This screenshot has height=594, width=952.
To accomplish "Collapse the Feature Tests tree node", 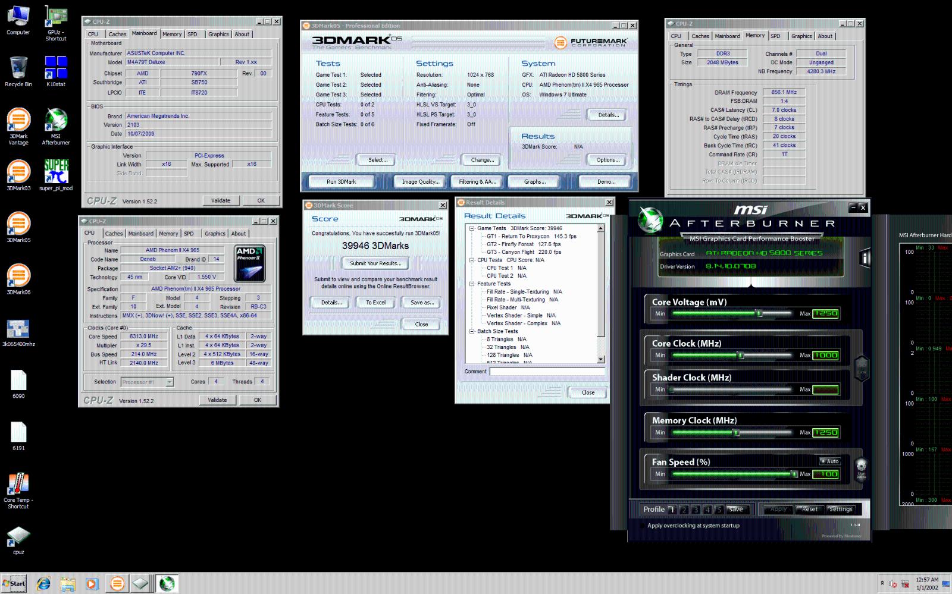I will point(472,284).
